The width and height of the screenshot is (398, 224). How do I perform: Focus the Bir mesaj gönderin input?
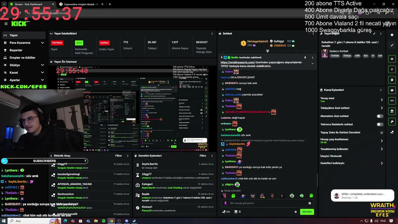point(267,203)
